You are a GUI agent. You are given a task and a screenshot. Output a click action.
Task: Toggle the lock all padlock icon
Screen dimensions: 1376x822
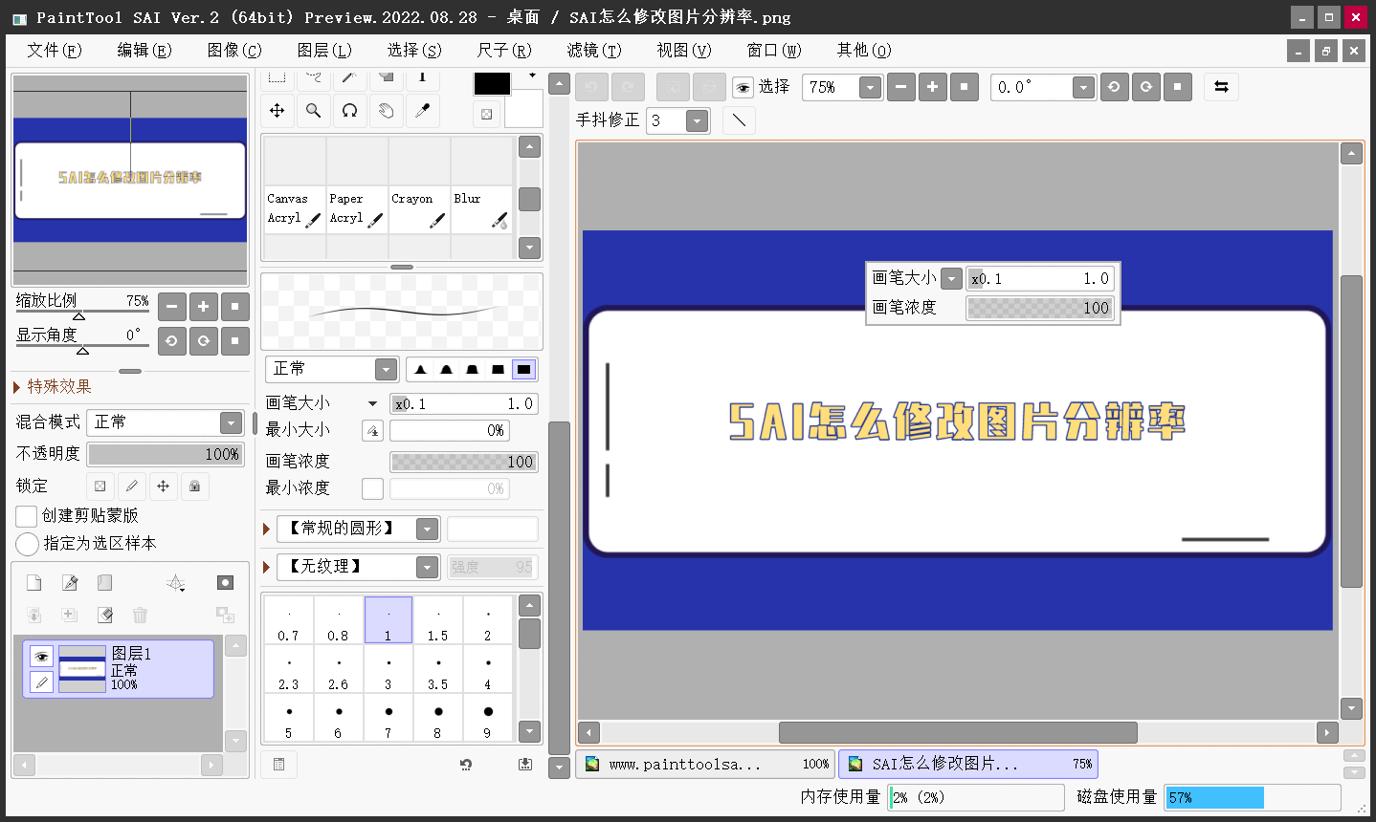click(x=194, y=486)
